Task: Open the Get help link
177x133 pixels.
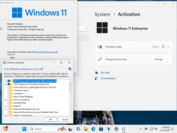Action: 105,73
